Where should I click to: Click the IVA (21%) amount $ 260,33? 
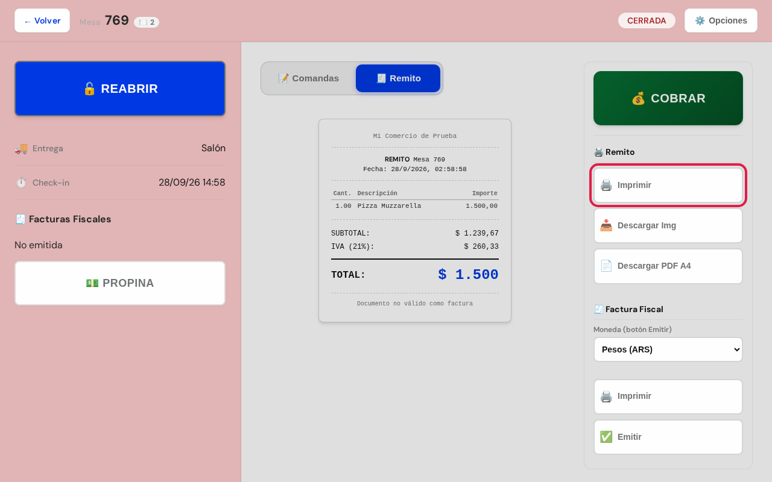pos(481,247)
